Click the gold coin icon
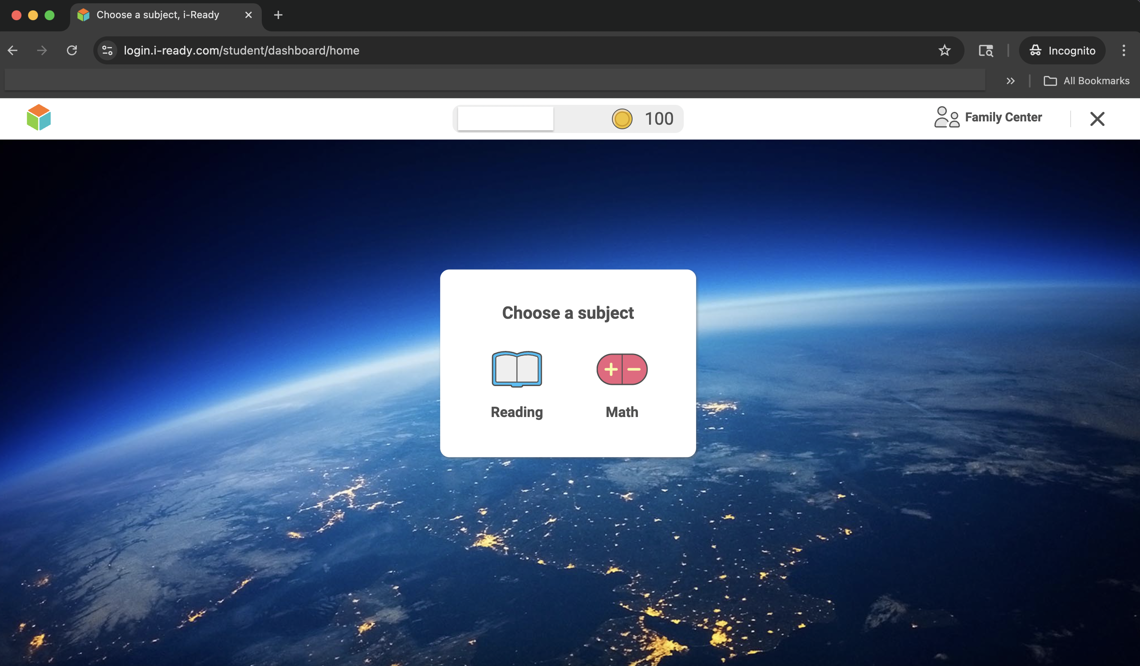The width and height of the screenshot is (1140, 666). tap(622, 119)
